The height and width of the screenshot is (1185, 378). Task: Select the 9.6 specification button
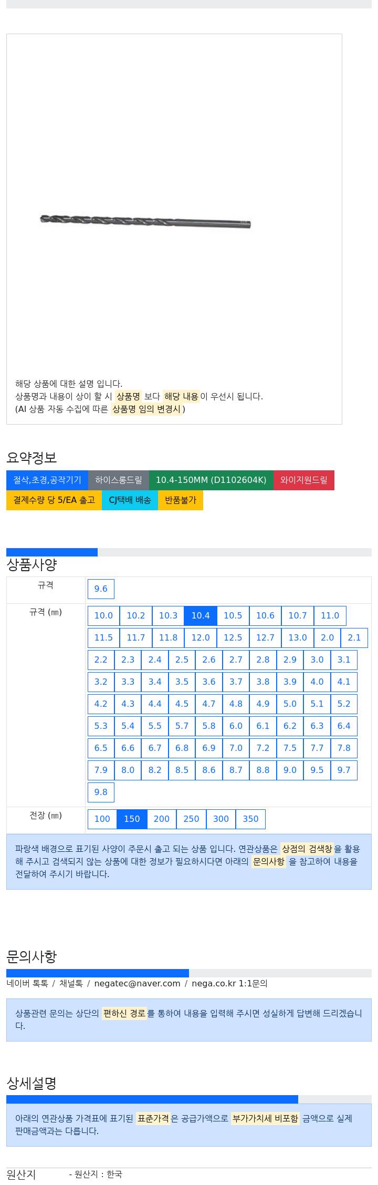101,589
